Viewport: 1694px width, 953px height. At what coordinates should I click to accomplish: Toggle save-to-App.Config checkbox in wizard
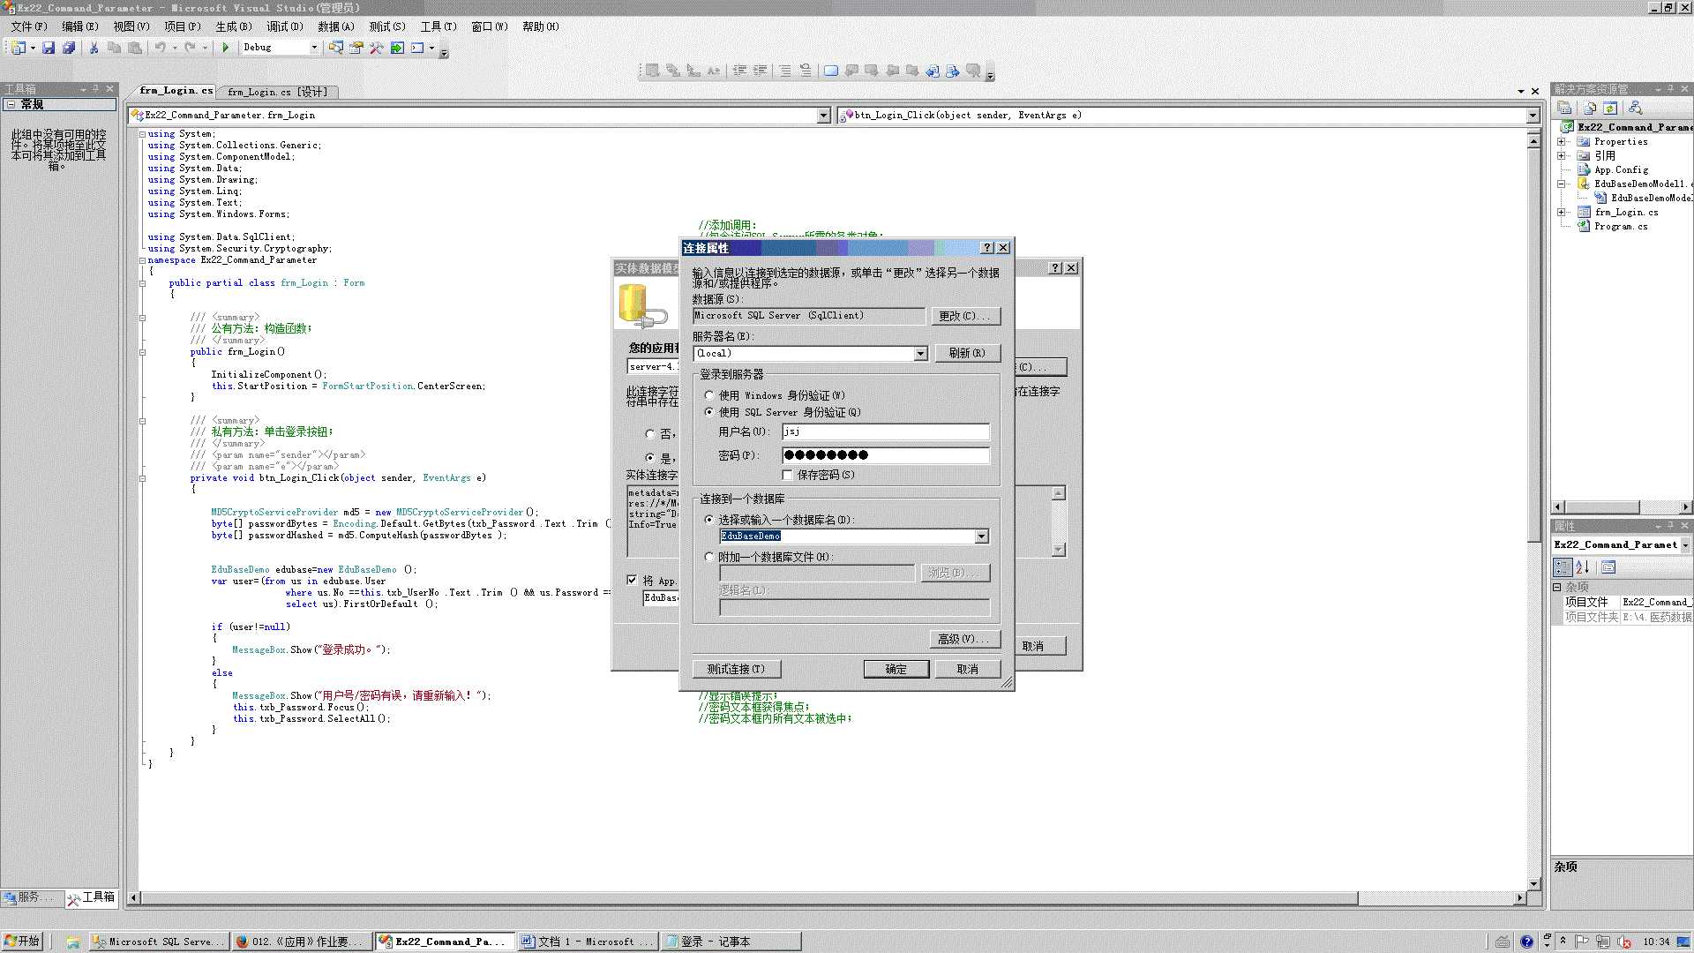coord(632,580)
